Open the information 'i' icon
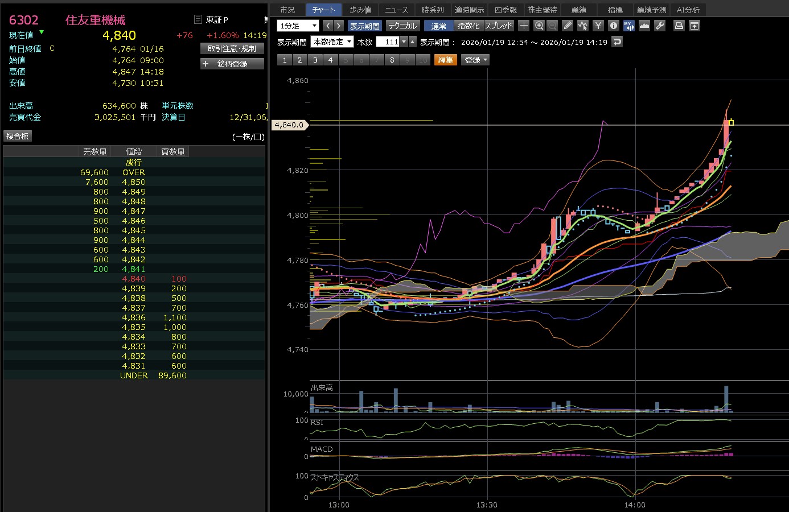Image resolution: width=789 pixels, height=512 pixels. coord(613,26)
